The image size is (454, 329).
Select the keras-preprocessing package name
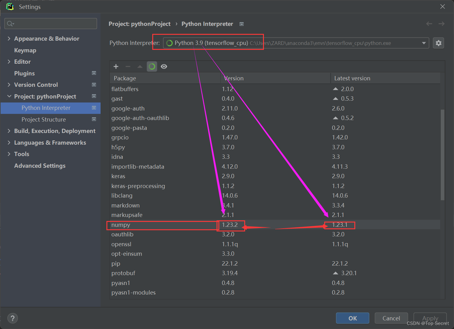coord(138,186)
